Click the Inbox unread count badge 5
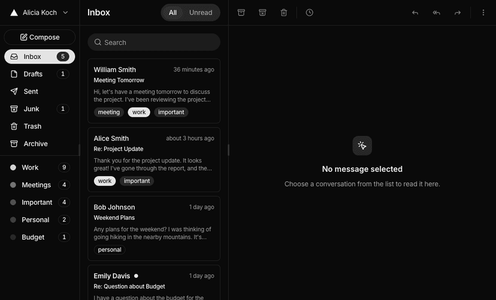The height and width of the screenshot is (300, 496). pyautogui.click(x=63, y=56)
